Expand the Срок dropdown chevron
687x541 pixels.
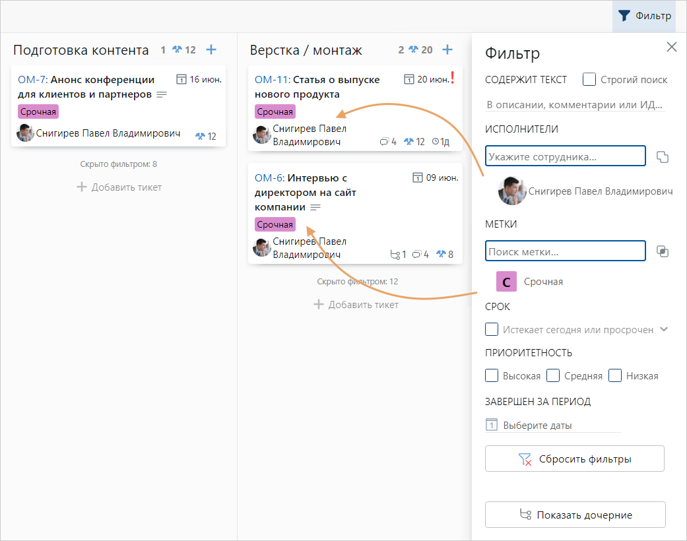point(664,329)
